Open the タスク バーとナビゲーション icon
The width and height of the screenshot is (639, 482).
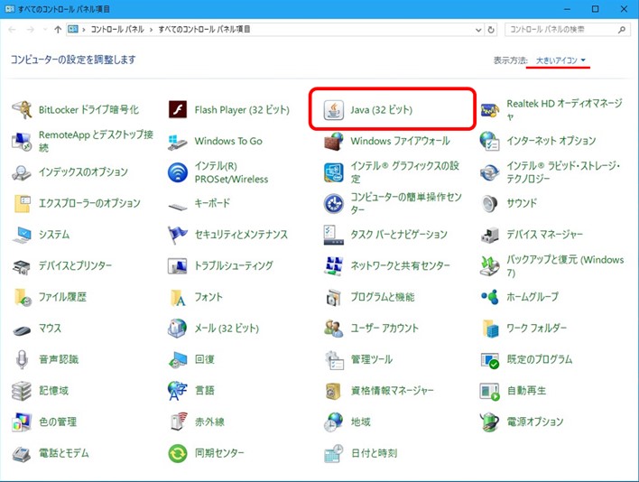[x=334, y=235]
